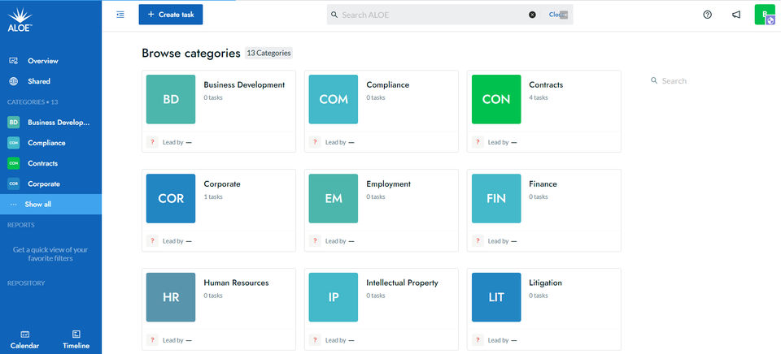Open the Calendar view

pos(25,339)
